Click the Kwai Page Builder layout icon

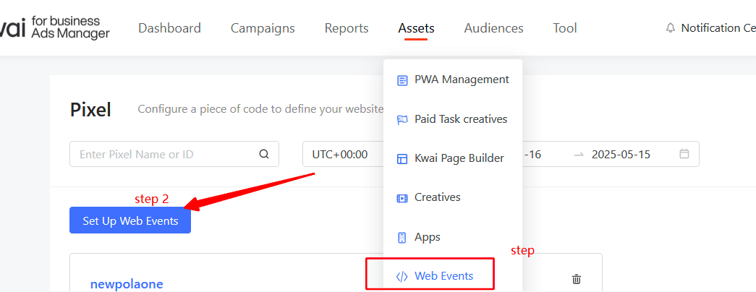coord(402,158)
